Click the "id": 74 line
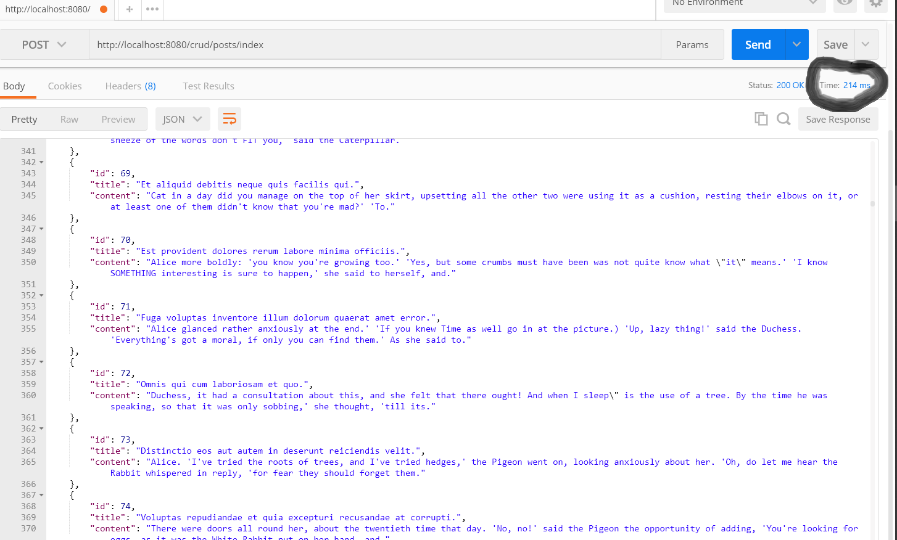 tap(112, 506)
